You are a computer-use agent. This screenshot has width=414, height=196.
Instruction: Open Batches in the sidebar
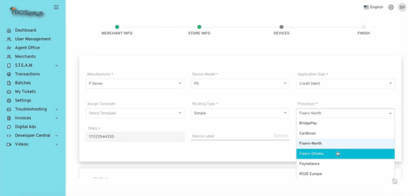pyautogui.click(x=23, y=82)
